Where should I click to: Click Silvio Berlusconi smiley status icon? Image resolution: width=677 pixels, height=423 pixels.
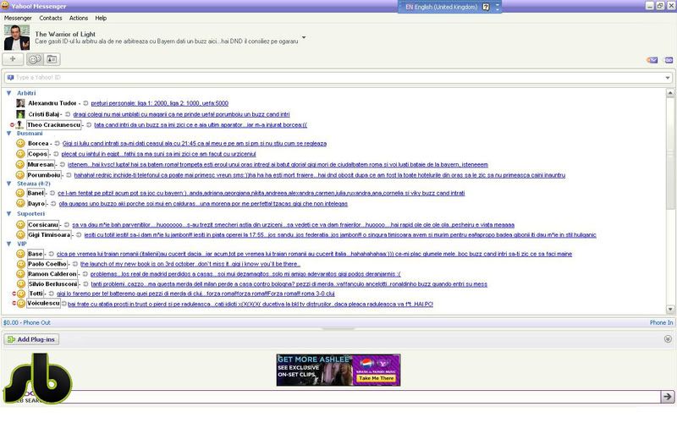[x=20, y=284]
